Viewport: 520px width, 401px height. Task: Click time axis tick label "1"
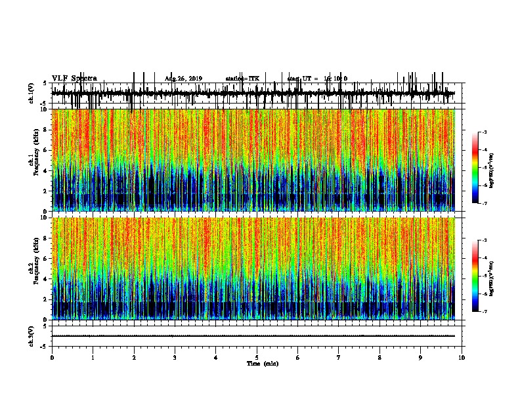click(x=93, y=358)
